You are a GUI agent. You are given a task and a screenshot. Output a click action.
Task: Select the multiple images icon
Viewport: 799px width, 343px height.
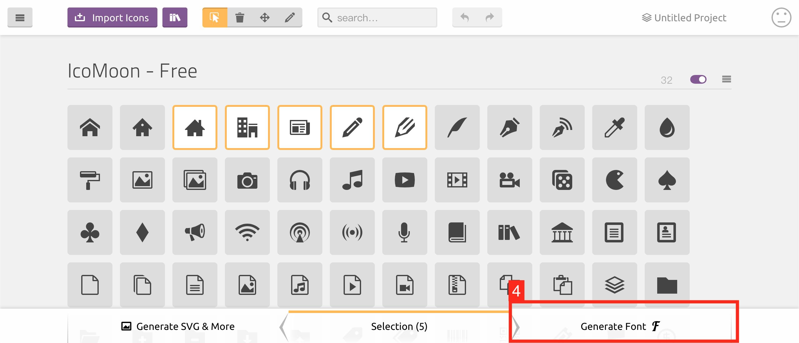click(x=195, y=180)
